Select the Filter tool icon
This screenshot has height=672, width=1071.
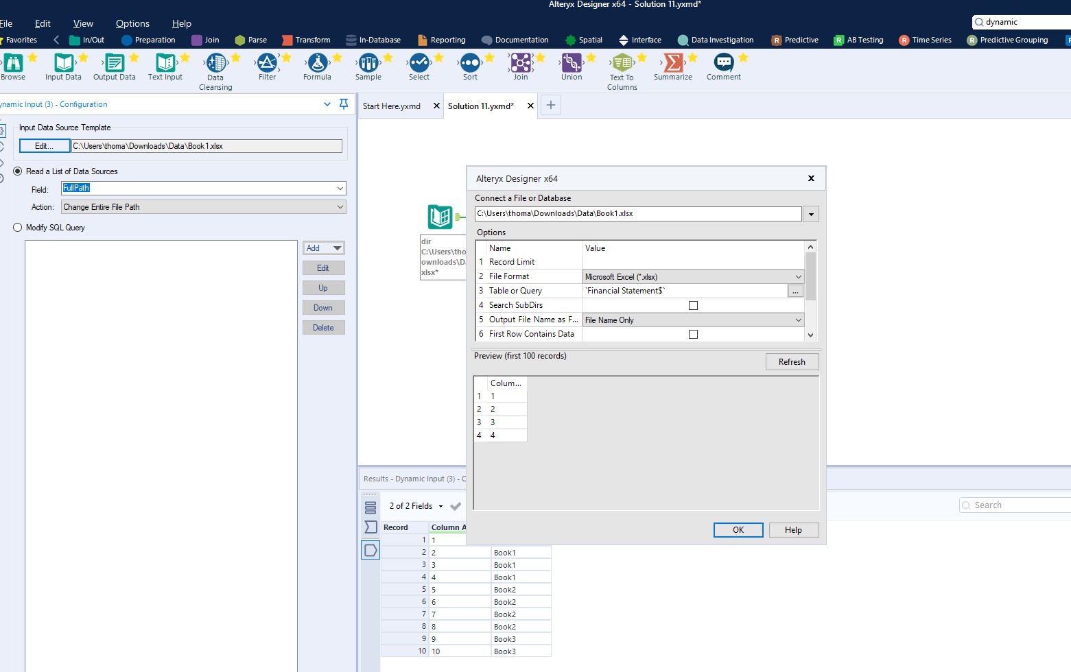(267, 63)
